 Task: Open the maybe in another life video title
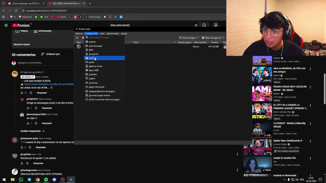[x=284, y=158]
